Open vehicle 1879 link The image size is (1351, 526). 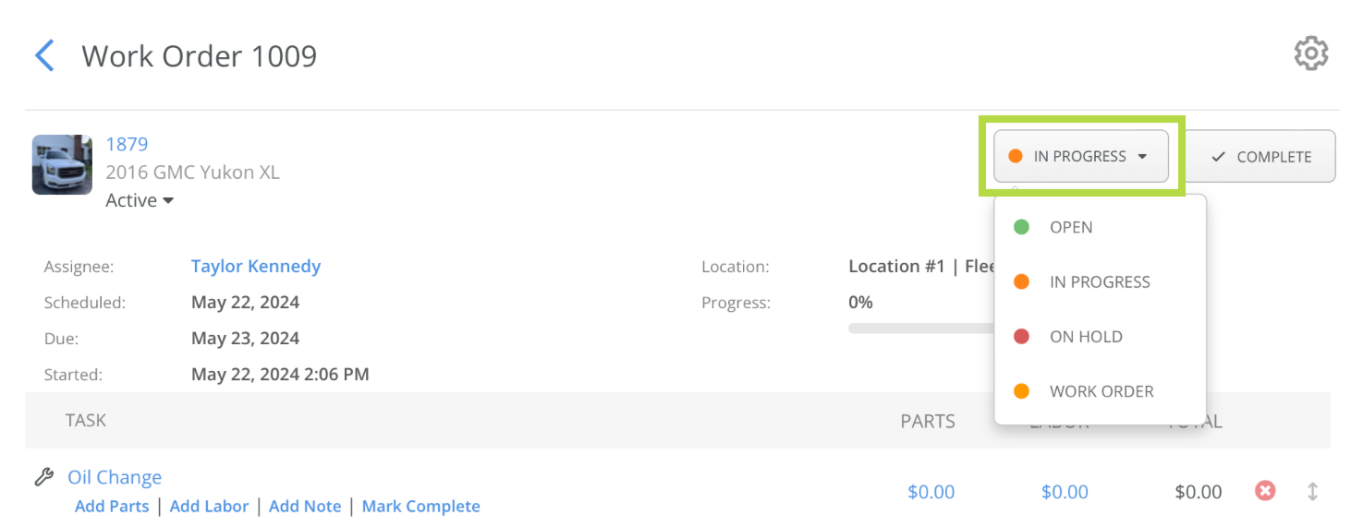[127, 144]
